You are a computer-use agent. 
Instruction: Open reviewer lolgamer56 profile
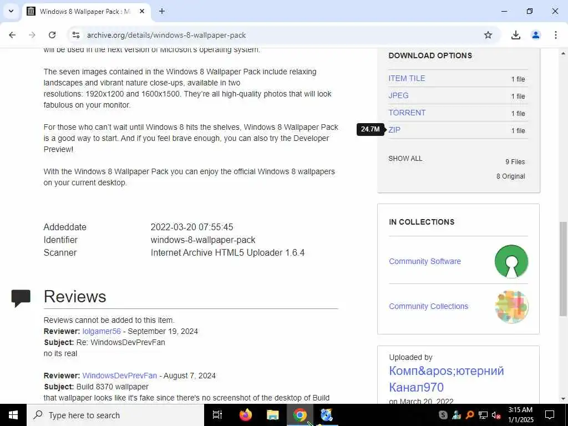(102, 331)
